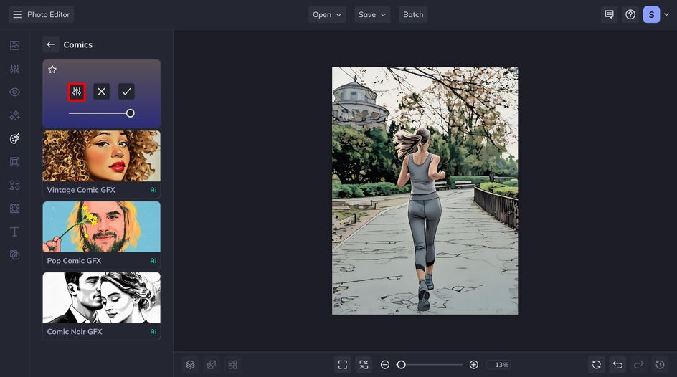Open the Overlays sidebar icon at bottom

pos(14,255)
